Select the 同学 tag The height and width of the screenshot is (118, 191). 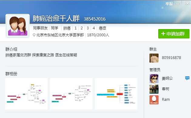click(x=55, y=28)
